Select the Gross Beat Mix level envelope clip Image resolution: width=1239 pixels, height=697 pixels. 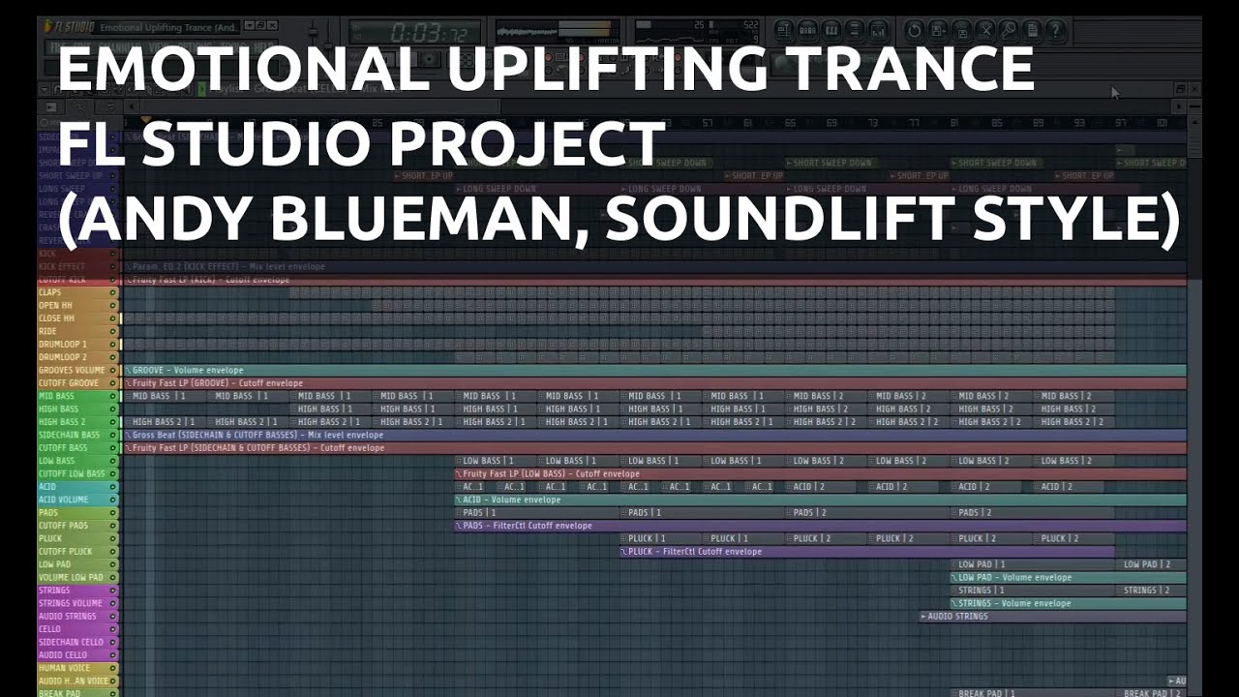(654, 435)
